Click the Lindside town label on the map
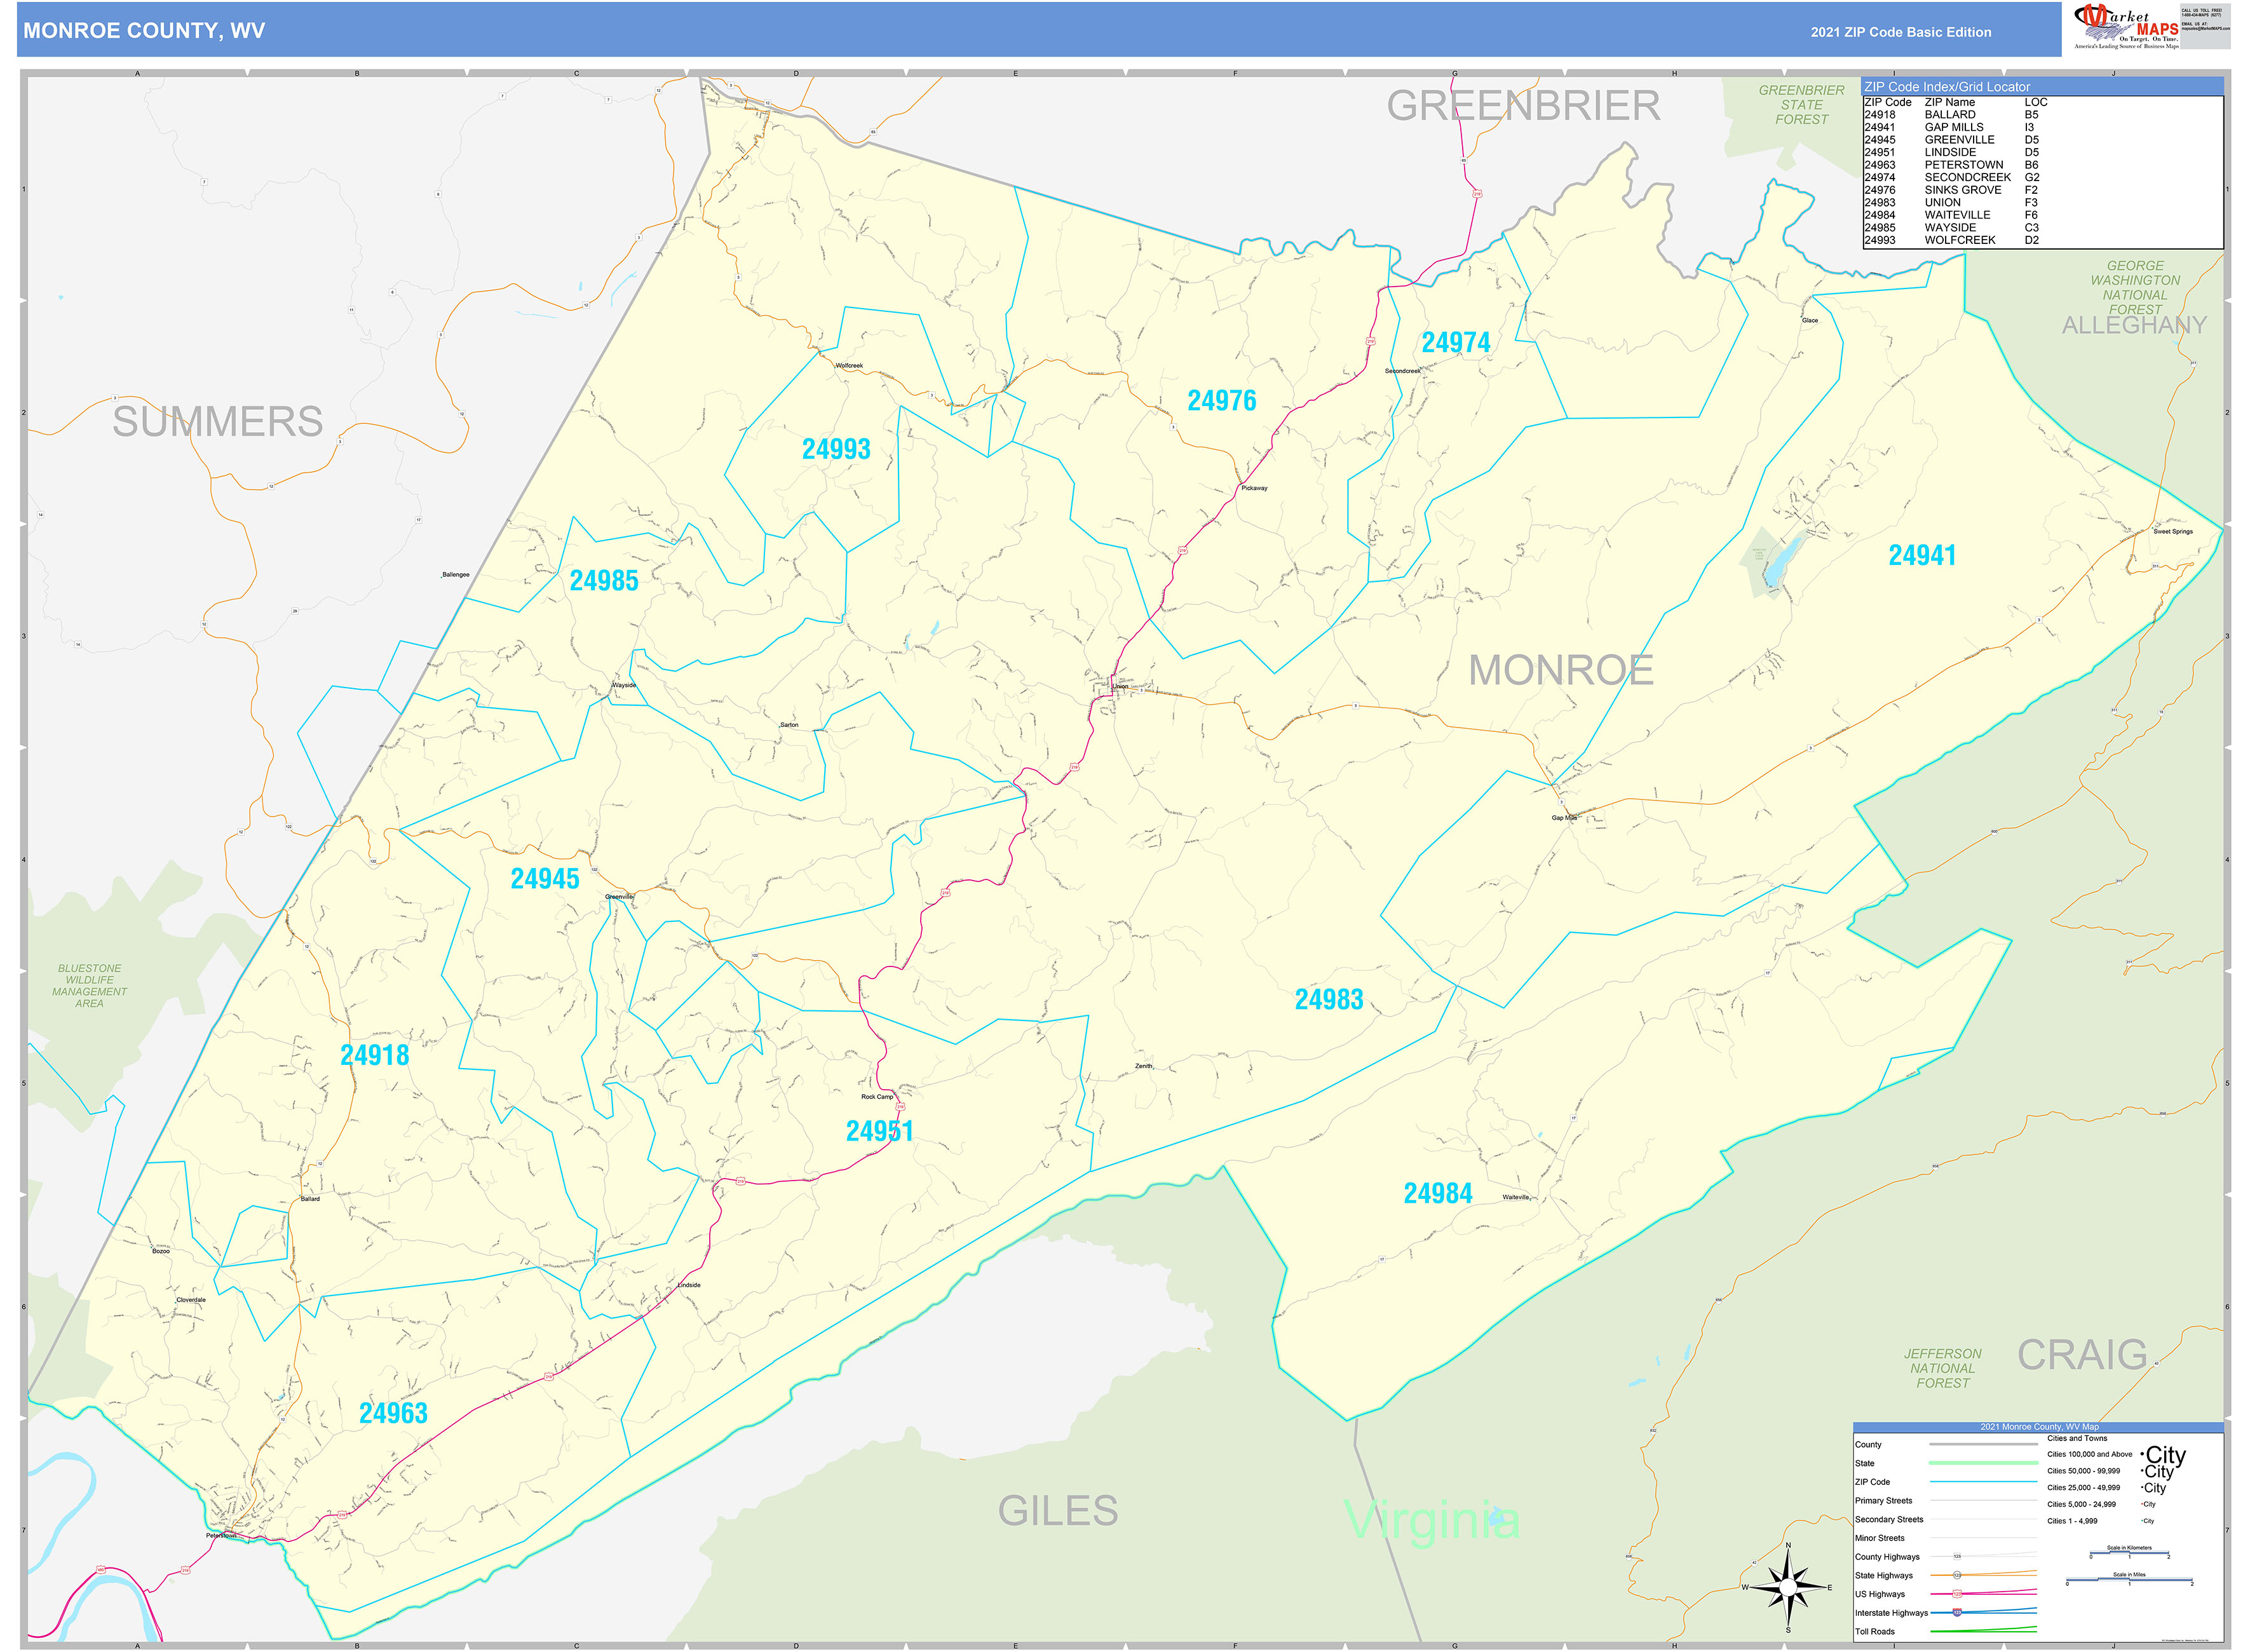The width and height of the screenshot is (2250, 1652). click(x=689, y=1285)
